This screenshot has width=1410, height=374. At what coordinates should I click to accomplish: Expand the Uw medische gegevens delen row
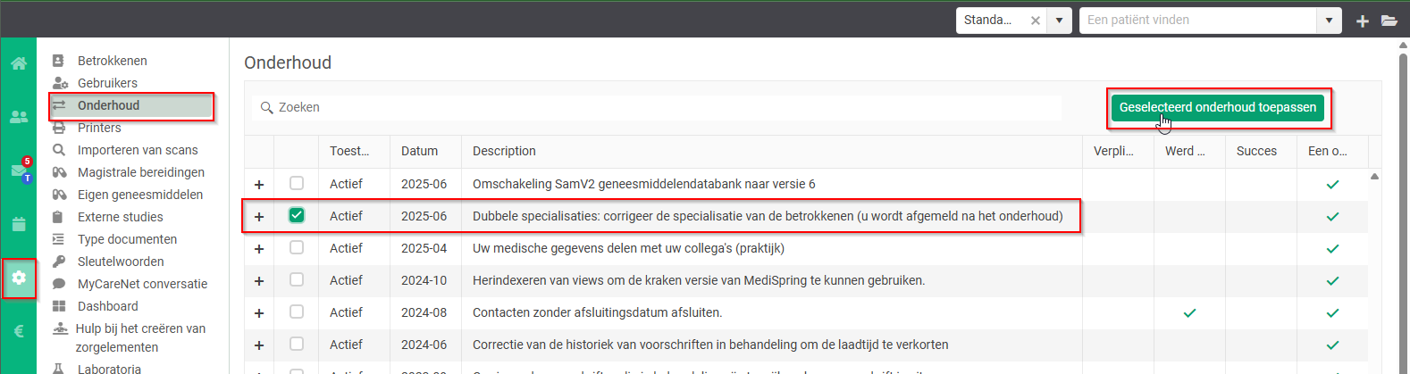click(x=259, y=249)
